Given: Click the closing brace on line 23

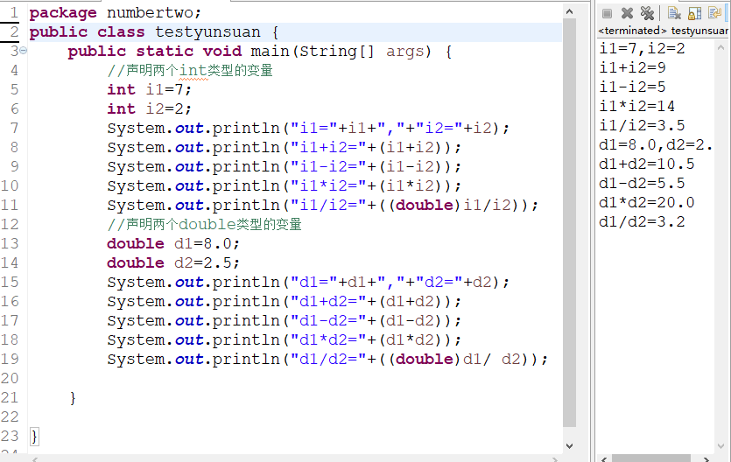Looking at the screenshot, I should (x=34, y=437).
